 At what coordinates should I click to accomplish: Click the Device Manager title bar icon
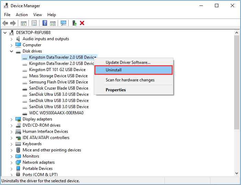6,6
